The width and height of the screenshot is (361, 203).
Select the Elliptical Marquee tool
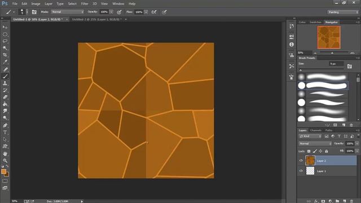coord(5,34)
